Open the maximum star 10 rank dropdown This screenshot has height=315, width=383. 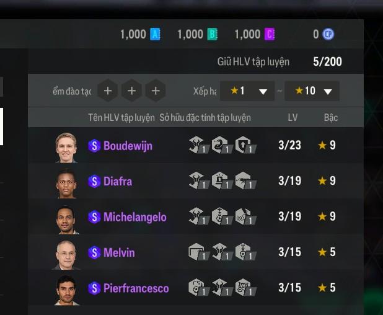[312, 91]
